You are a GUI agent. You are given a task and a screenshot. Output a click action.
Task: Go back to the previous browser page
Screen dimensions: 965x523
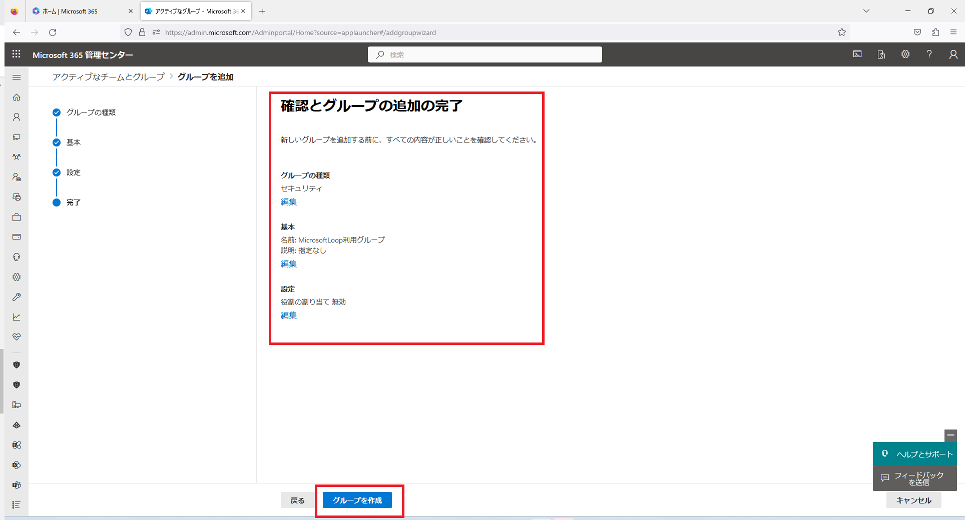tap(17, 32)
